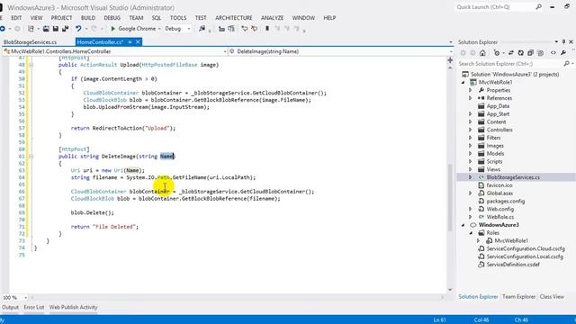The image size is (576, 324).
Task: Collapse the Upload method outlining at line 48
Action: point(31,65)
